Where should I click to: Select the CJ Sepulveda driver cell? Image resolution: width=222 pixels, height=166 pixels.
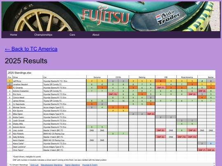tap(28, 104)
